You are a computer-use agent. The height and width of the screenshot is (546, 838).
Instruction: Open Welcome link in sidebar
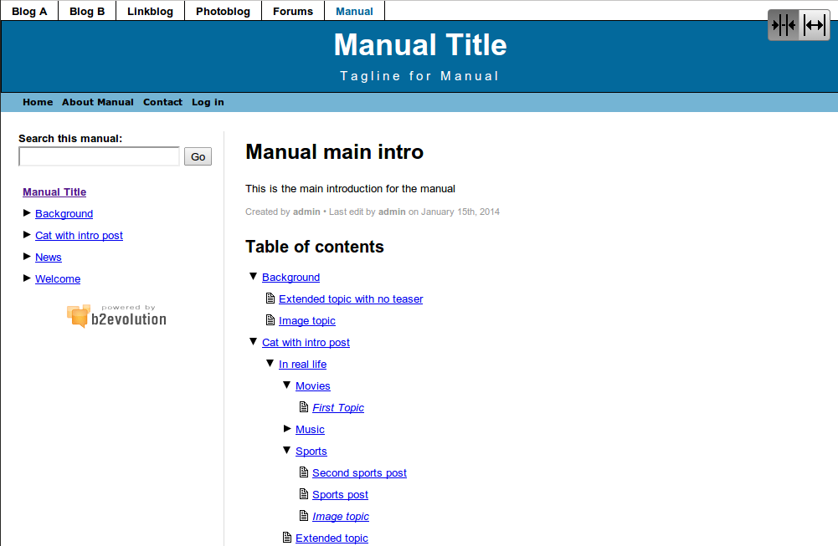[58, 279]
